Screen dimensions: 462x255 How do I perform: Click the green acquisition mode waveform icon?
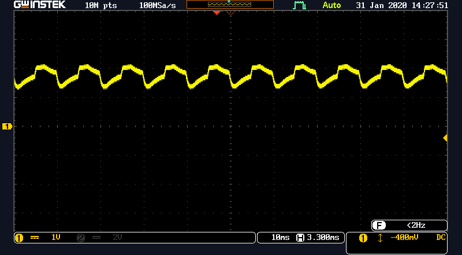[299, 5]
